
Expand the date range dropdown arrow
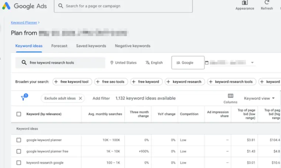[x=252, y=63]
